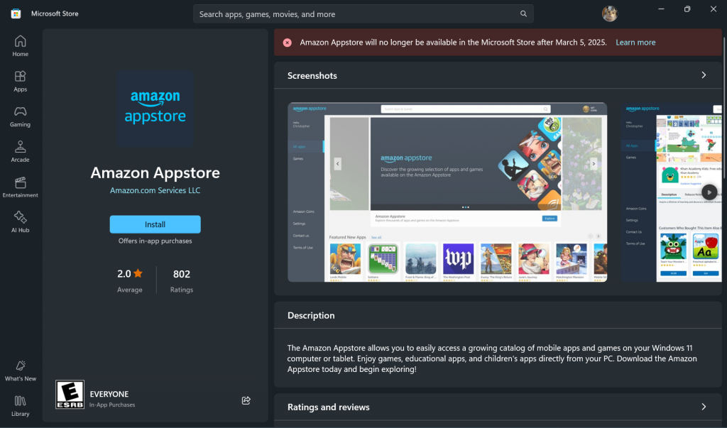Click the Amazon Appstore title text
The height and width of the screenshot is (428, 727).
coord(155,172)
